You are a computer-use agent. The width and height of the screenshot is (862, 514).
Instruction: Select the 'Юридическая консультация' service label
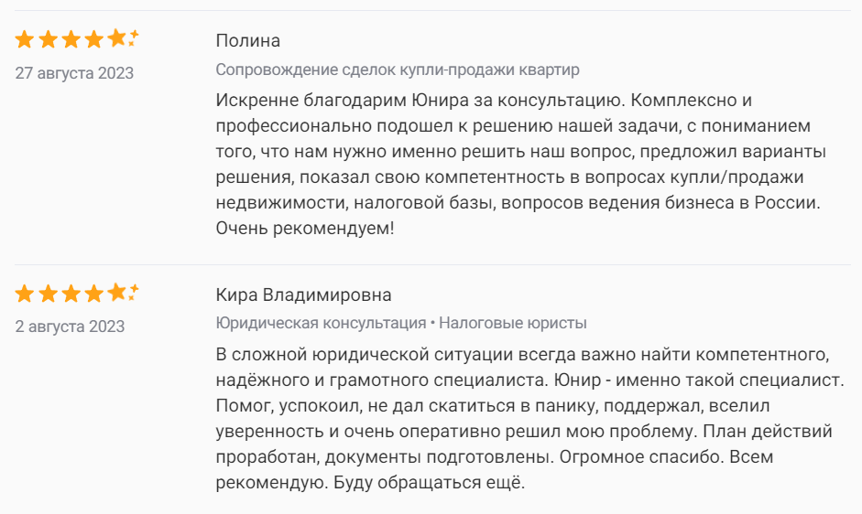coord(321,323)
